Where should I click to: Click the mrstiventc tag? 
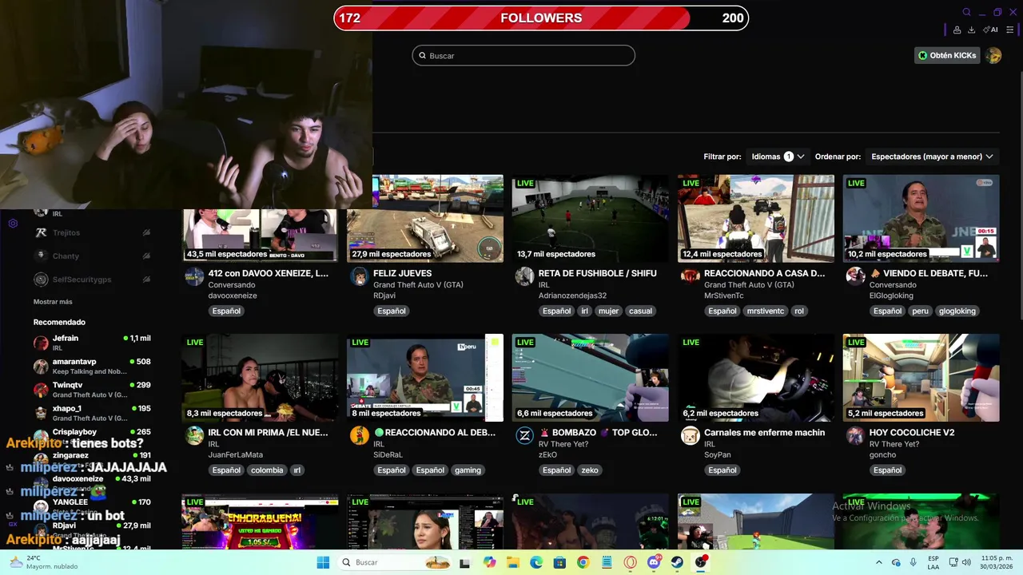coord(766,311)
